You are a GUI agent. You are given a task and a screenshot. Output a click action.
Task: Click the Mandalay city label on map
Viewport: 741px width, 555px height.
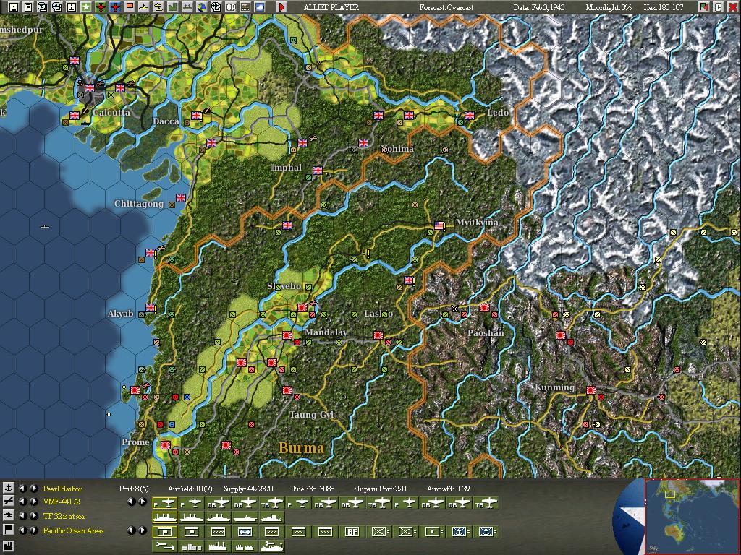pyautogui.click(x=326, y=332)
